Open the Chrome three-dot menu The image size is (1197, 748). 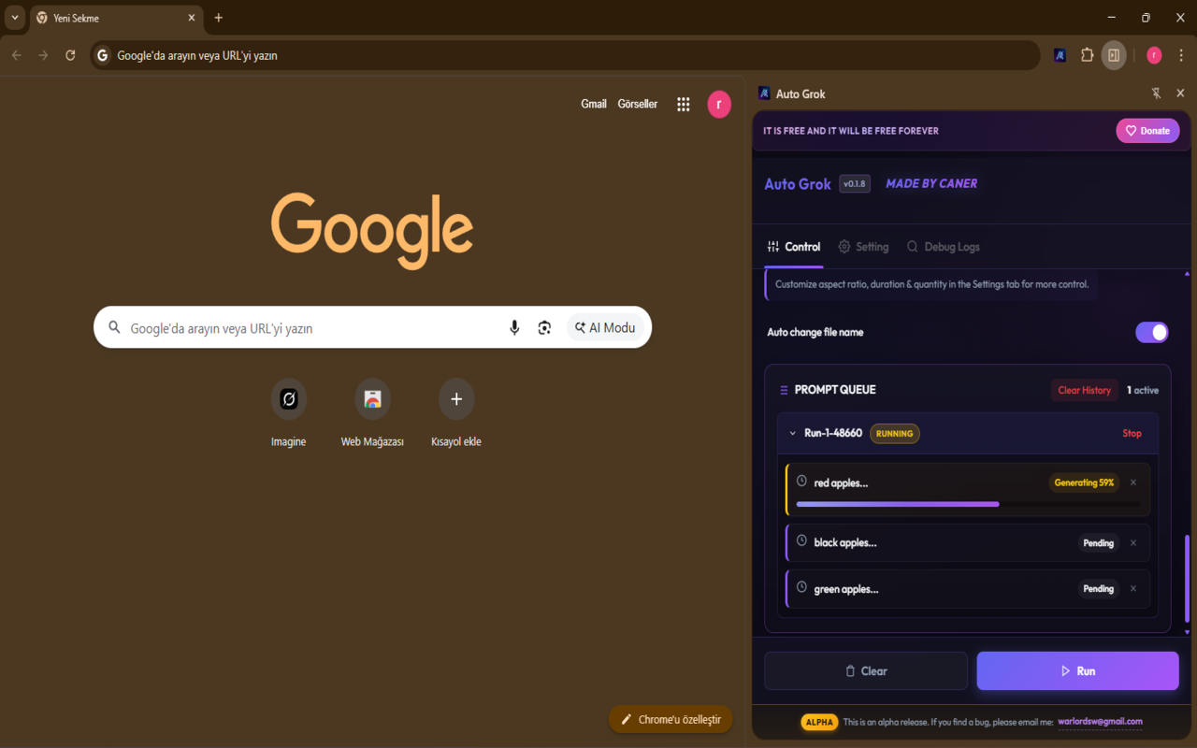pyautogui.click(x=1182, y=55)
